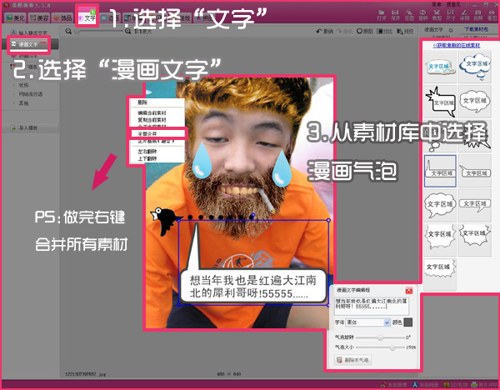Click the bubble text input box
The height and width of the screenshot is (390, 500).
[x=377, y=303]
